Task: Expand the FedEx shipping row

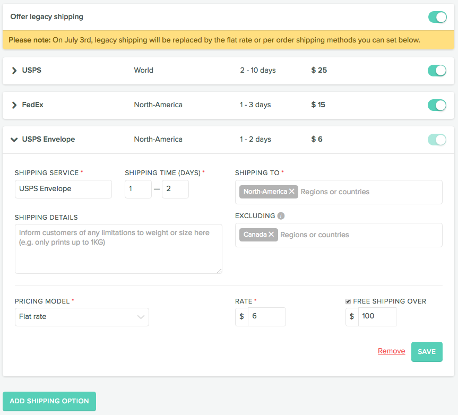Action: pos(14,105)
